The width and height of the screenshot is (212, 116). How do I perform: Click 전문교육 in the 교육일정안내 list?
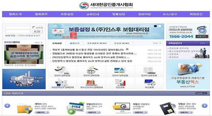pos(174,54)
